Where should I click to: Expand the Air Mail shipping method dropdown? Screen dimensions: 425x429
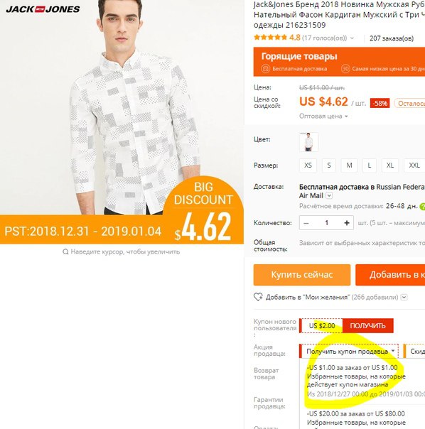[x=330, y=195]
